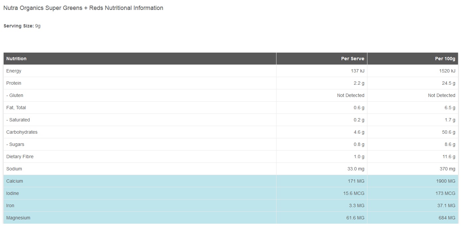Select the '173 MCG' iodine value
The image size is (461, 226).
[x=445, y=193]
